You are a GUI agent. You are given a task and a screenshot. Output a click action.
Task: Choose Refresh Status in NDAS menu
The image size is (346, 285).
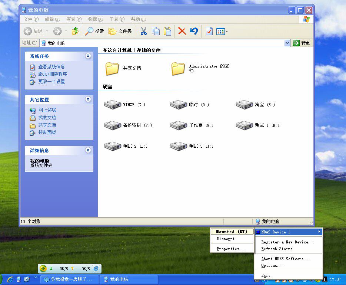point(289,249)
